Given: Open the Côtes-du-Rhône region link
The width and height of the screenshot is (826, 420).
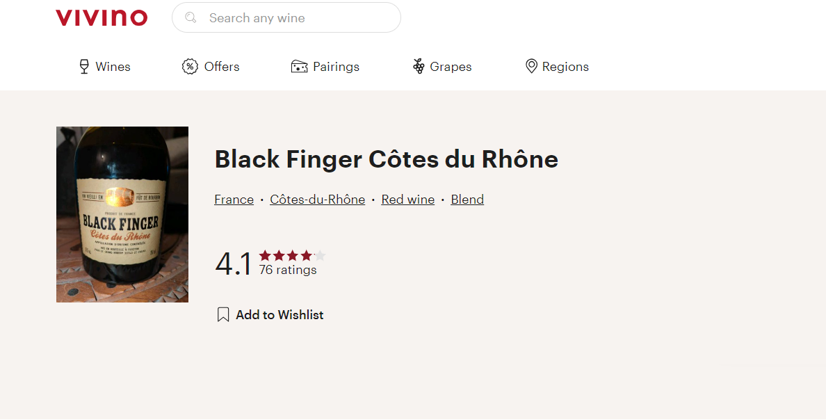Looking at the screenshot, I should click(317, 200).
